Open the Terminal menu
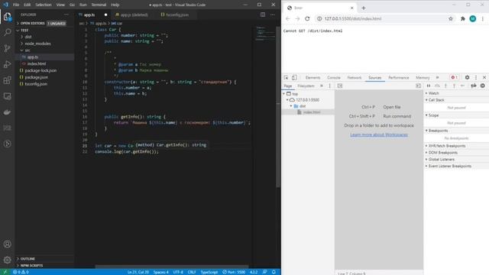This screenshot has height=275, width=489. (x=99, y=5)
